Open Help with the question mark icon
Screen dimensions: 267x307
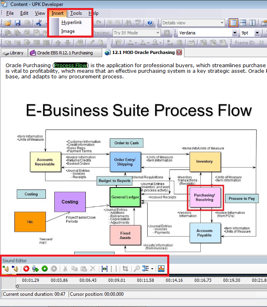150,23
